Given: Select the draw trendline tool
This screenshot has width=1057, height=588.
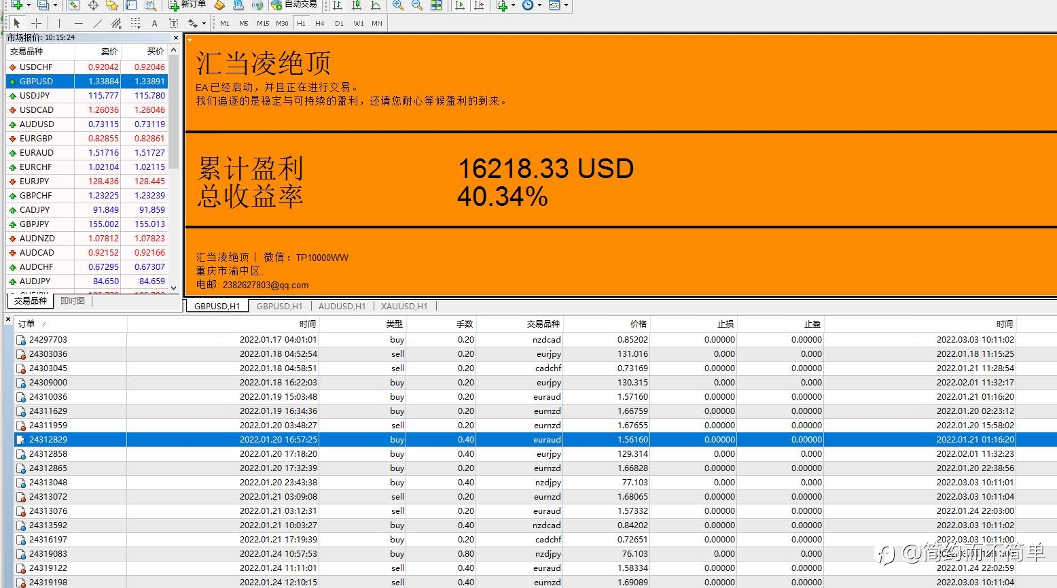Looking at the screenshot, I should pos(97,23).
